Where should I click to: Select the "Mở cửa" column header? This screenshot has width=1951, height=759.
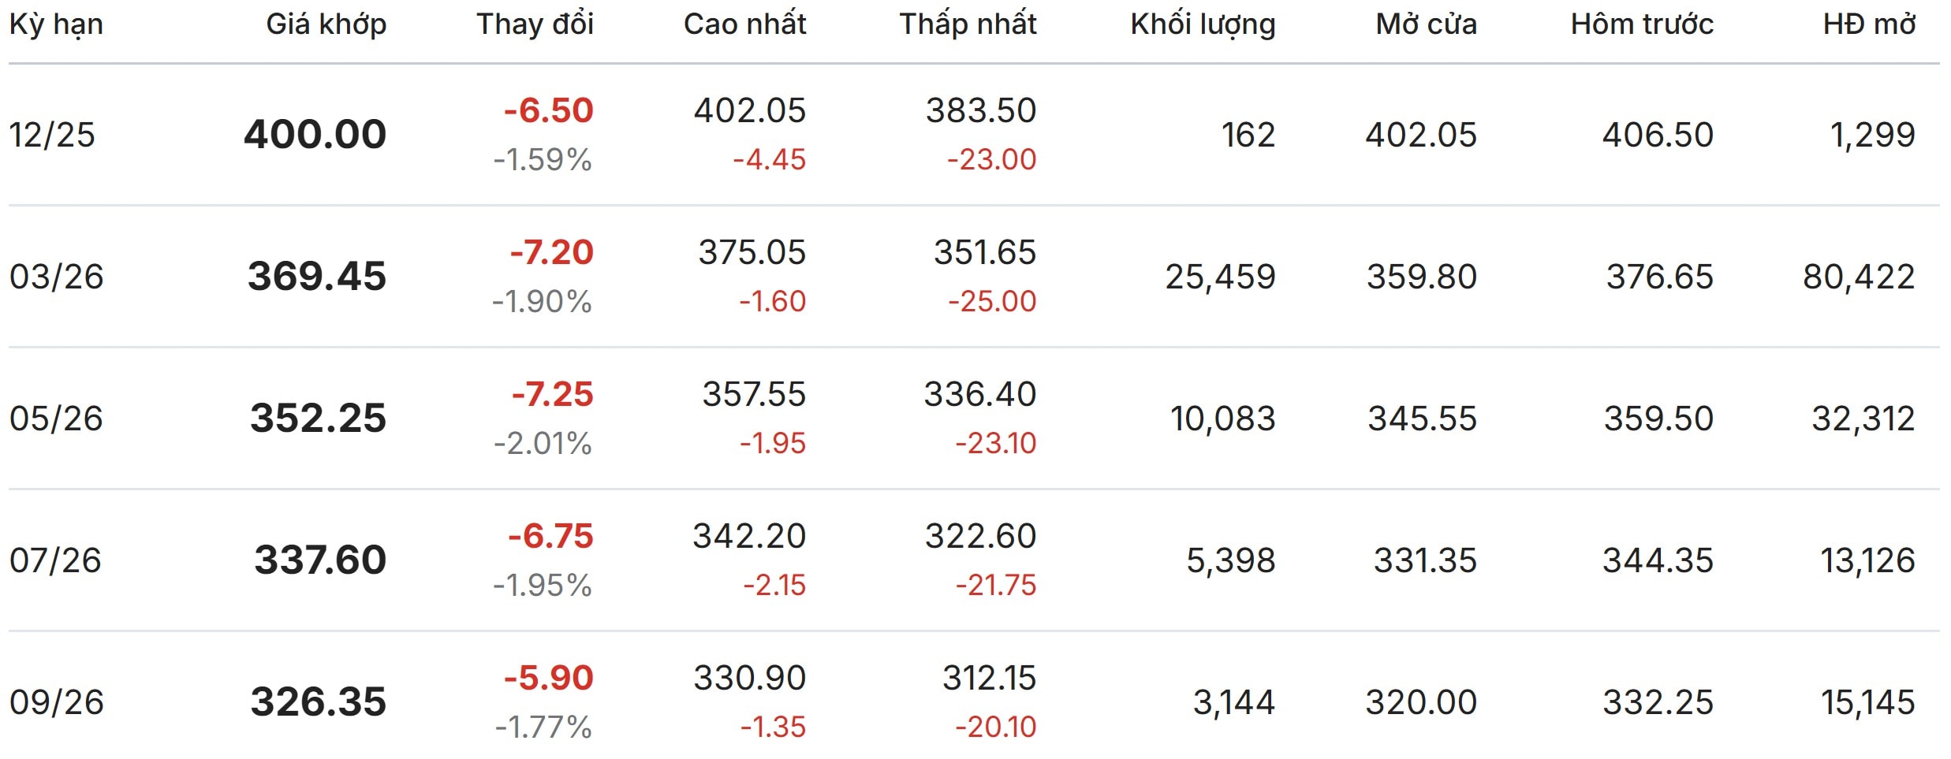pos(1426,25)
